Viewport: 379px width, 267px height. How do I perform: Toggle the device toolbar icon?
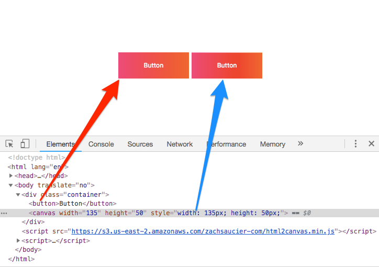click(x=25, y=144)
